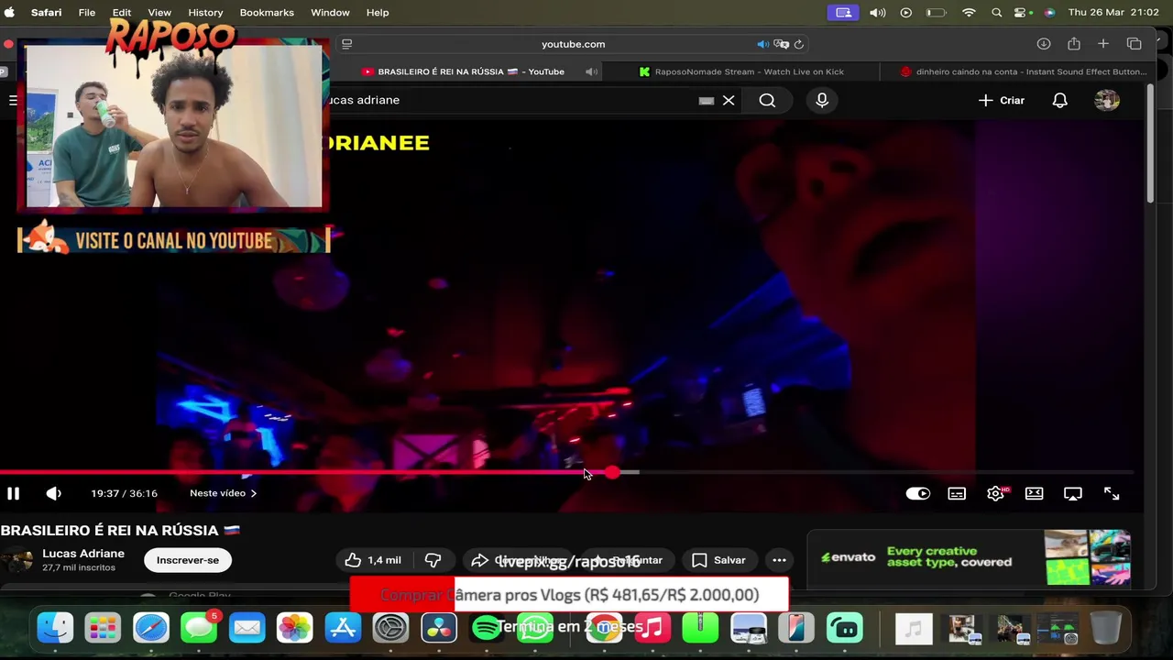The height and width of the screenshot is (660, 1173).
Task: Open Finder from the Dock
Action: tap(55, 628)
